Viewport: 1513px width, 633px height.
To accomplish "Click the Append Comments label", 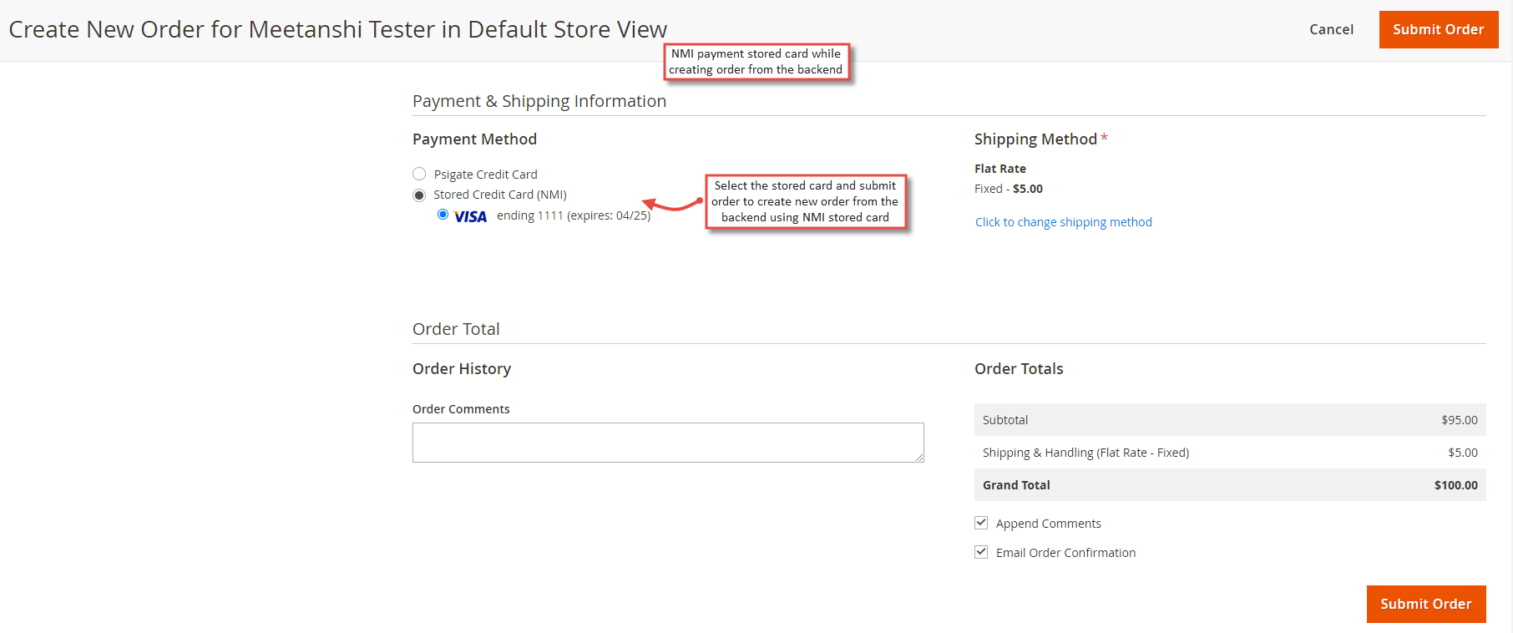I will pyautogui.click(x=1048, y=524).
